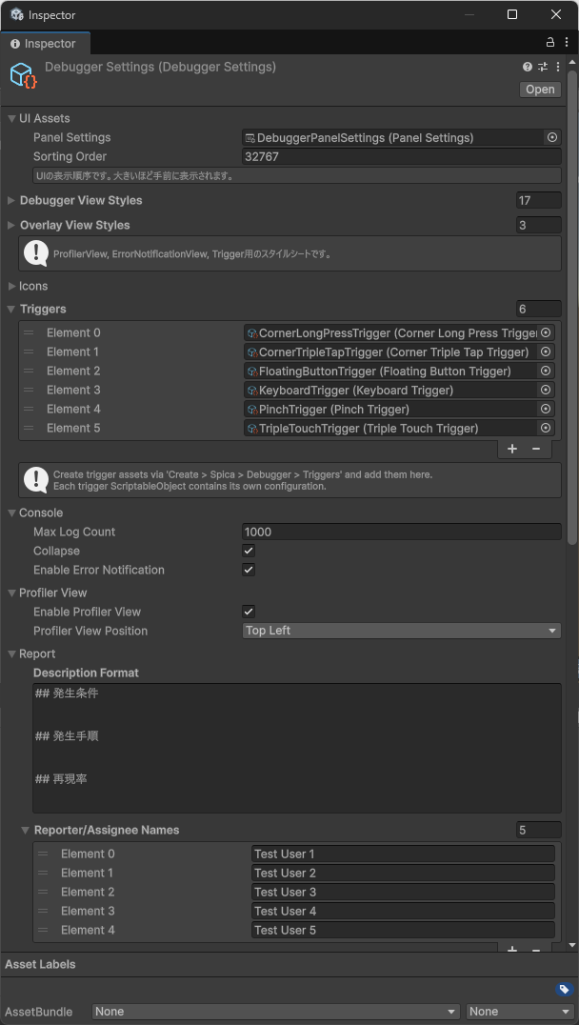Viewport: 579px width, 1025px height.
Task: Grab the drag handle of Triggers Element 3
Action: click(29, 390)
